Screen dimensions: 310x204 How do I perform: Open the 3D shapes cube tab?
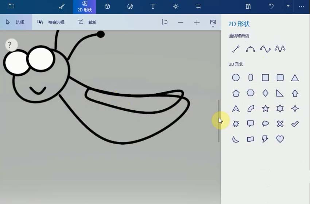click(107, 7)
